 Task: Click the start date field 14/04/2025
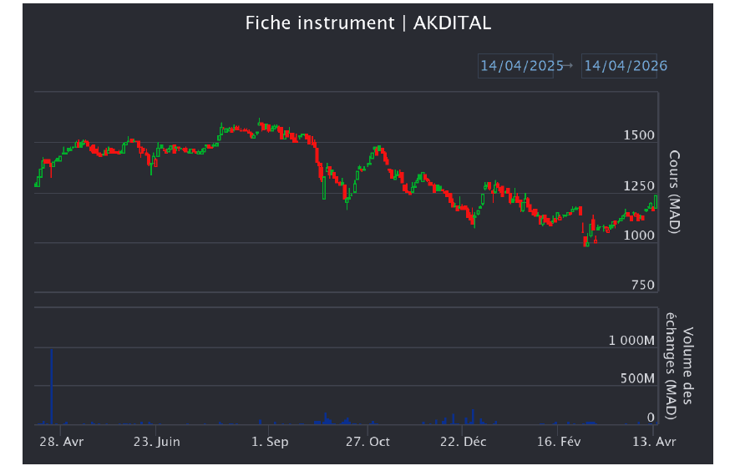click(515, 66)
